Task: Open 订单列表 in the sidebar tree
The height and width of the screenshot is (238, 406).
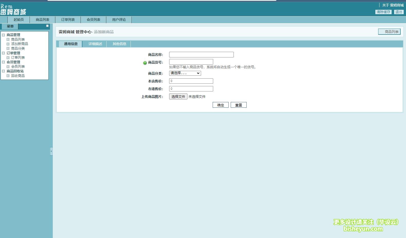Action: 18,58
